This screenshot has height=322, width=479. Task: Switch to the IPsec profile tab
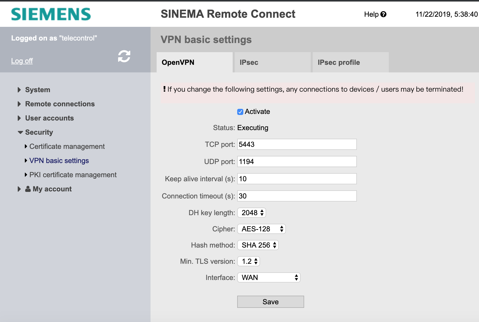click(x=351, y=63)
